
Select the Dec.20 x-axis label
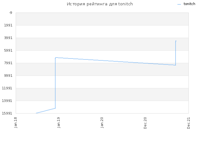tap(145, 123)
